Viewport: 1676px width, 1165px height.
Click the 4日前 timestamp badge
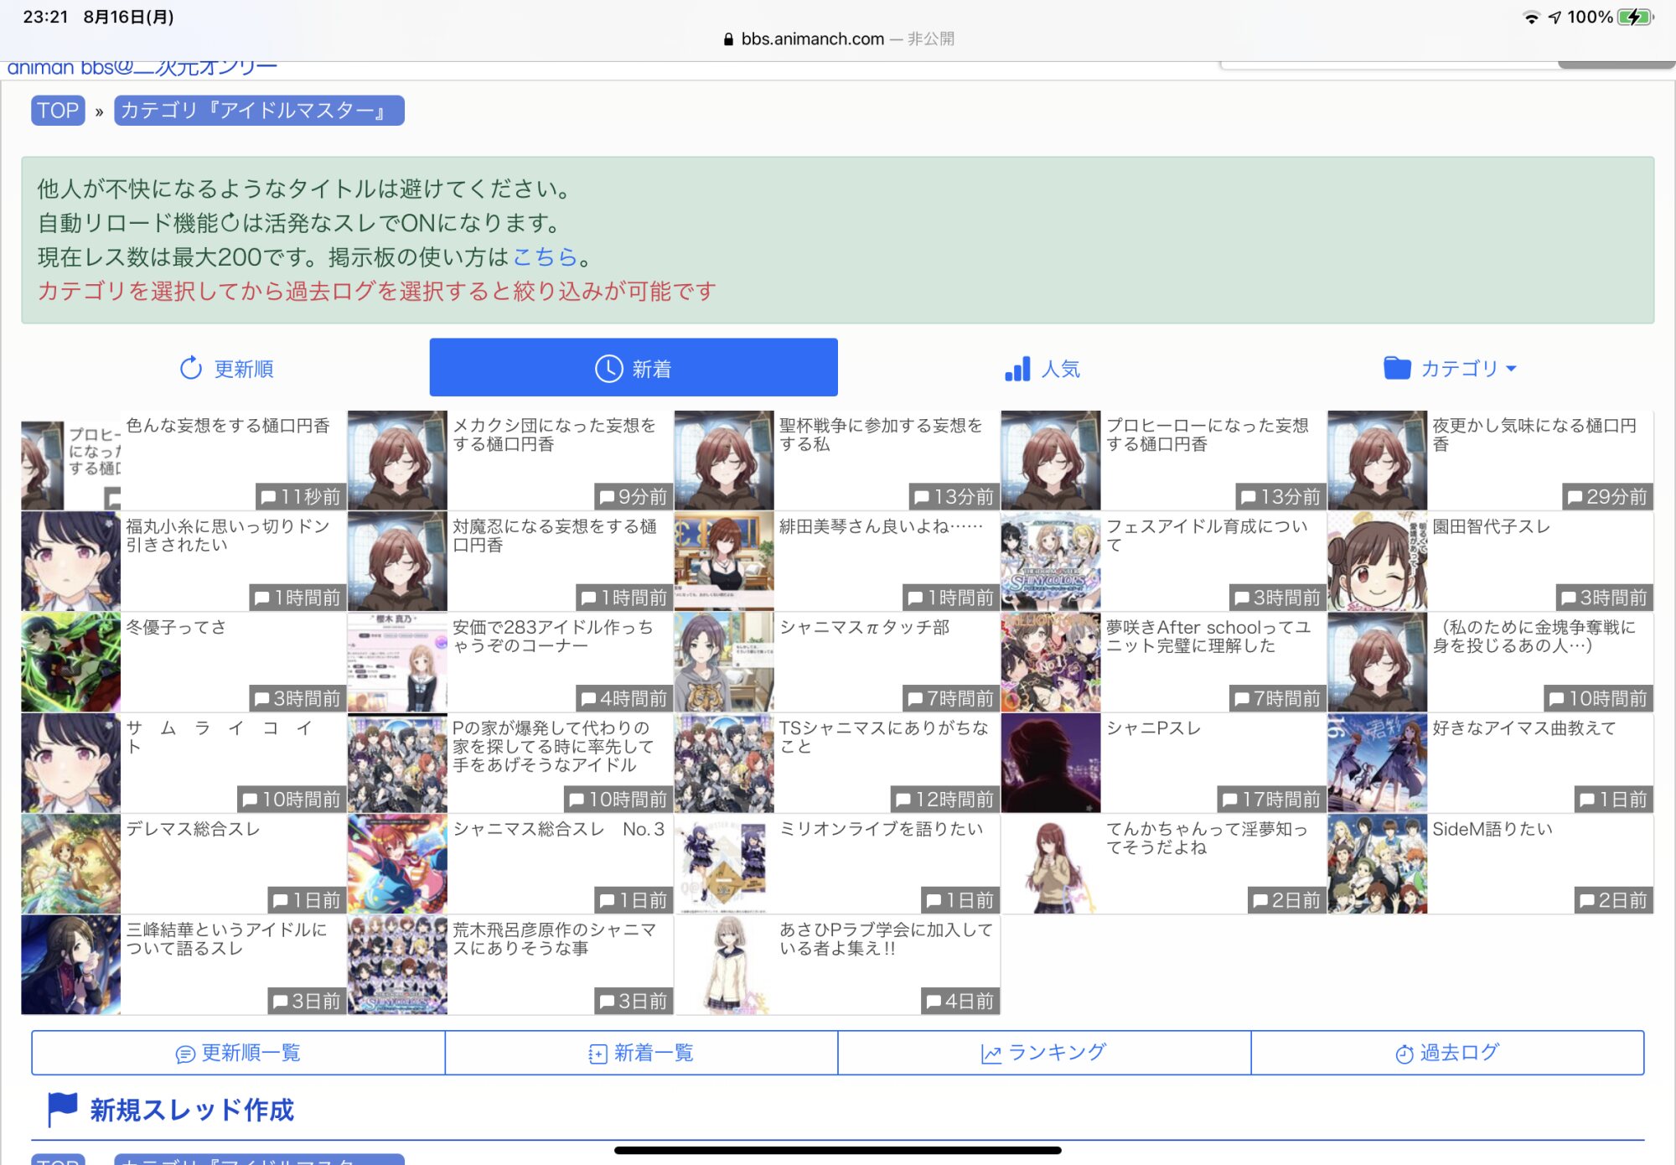pyautogui.click(x=960, y=1002)
